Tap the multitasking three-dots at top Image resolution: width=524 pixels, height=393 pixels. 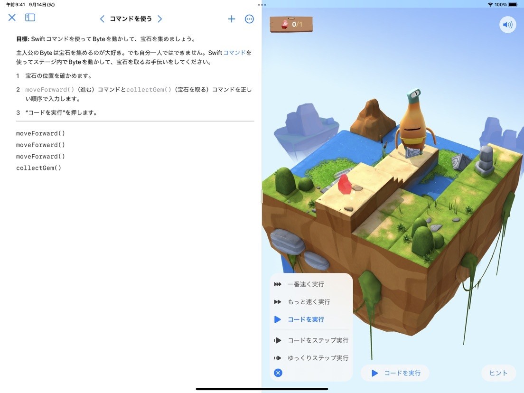pos(262,5)
